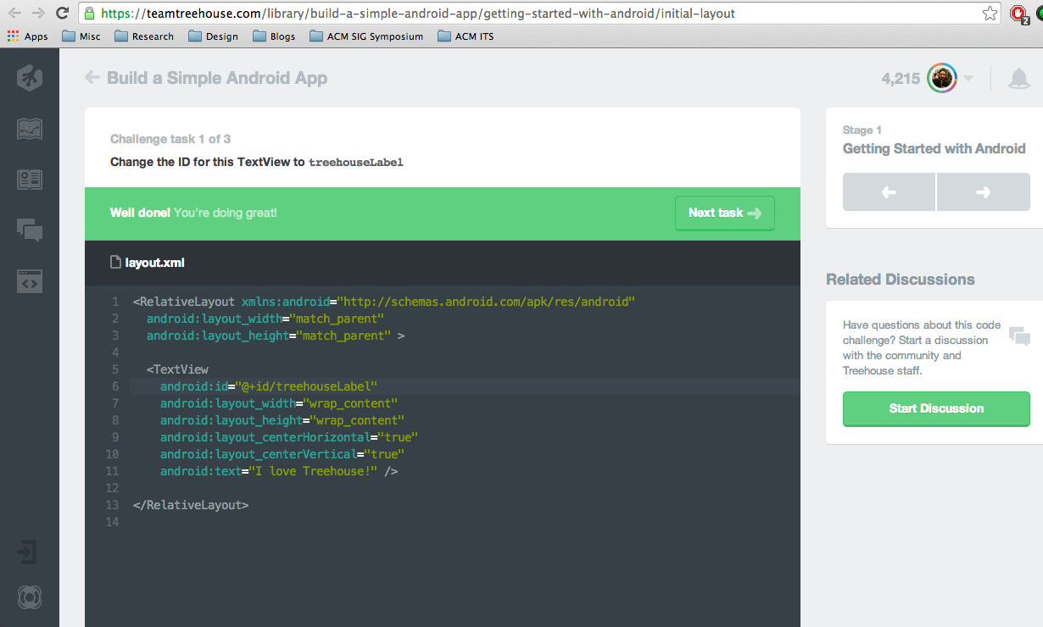
Task: Open the Tracks map icon in sidebar
Action: [x=30, y=129]
